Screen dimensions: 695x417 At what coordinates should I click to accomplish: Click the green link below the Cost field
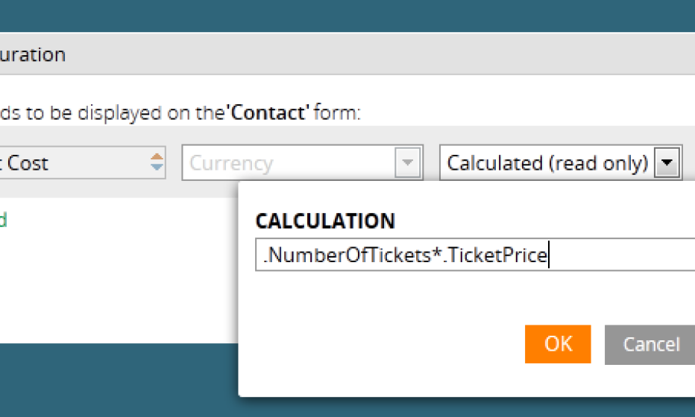tap(3, 220)
